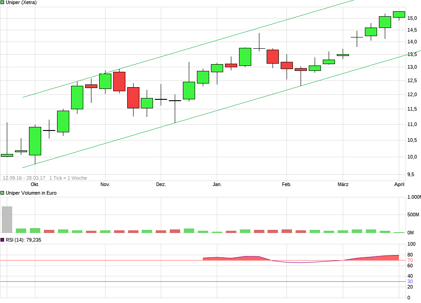The width and height of the screenshot is (421, 303).
Task: Click the 'Nov.' month axis label
Action: [105, 184]
